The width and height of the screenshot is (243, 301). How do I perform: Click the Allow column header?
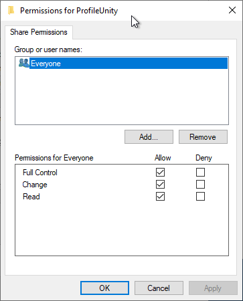163,158
